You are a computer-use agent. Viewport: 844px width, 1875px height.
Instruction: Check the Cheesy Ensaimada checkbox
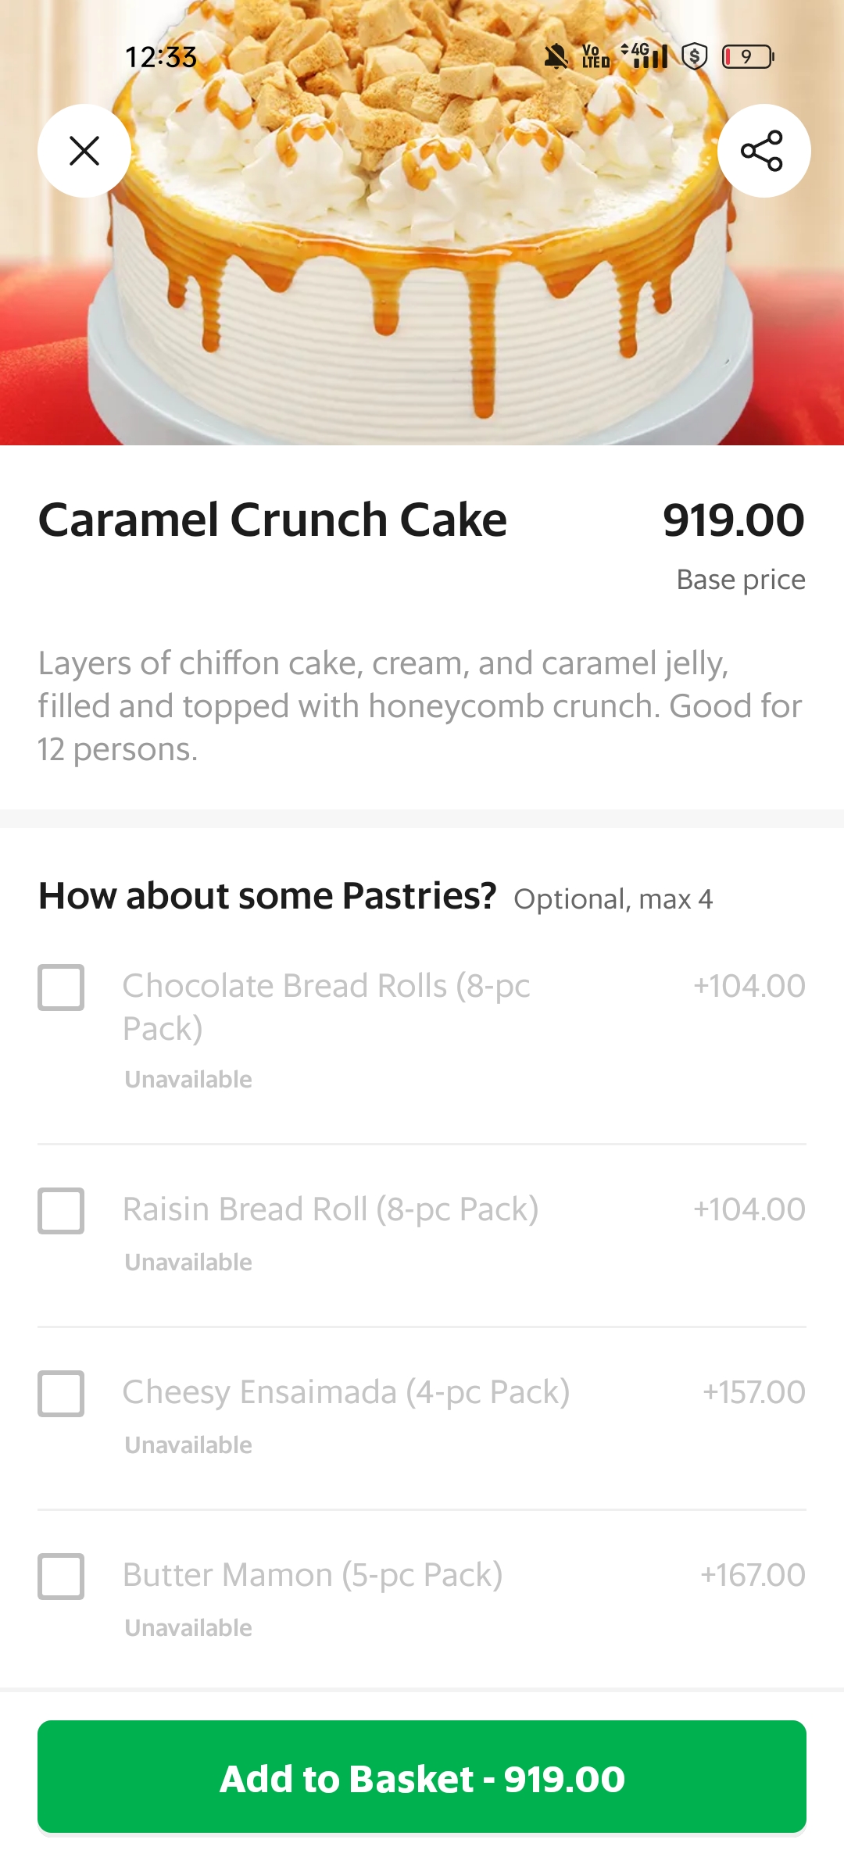pos(61,1394)
